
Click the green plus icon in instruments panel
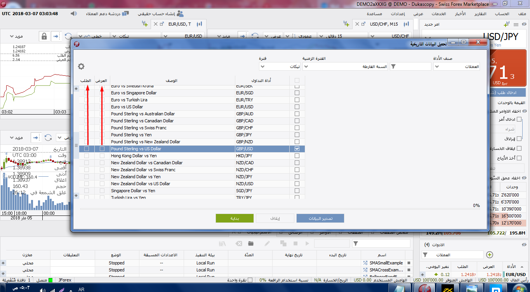(x=490, y=255)
